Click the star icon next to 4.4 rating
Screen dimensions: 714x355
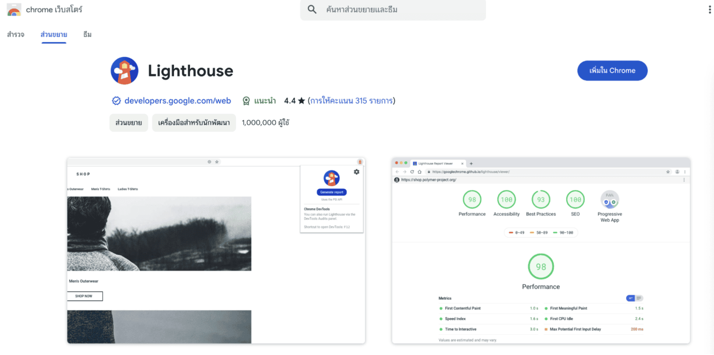(x=302, y=100)
